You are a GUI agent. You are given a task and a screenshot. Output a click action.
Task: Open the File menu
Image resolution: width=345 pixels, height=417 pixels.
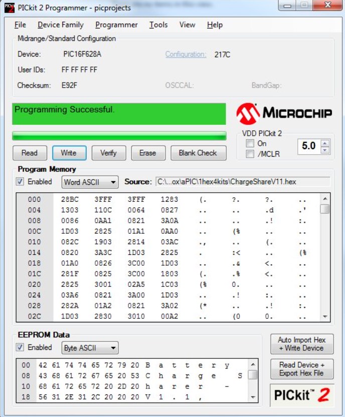pos(20,25)
